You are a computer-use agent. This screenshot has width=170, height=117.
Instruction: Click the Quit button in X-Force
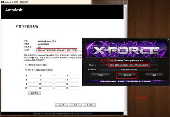pos(154,75)
